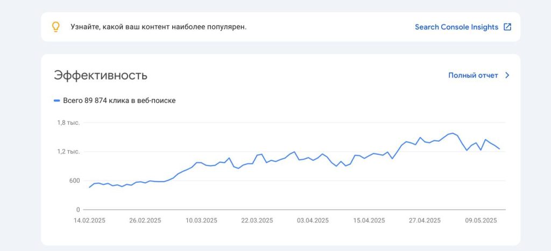The image size is (551, 251).
Task: Click the yellow lightbulb tip icon
Action: (x=55, y=27)
